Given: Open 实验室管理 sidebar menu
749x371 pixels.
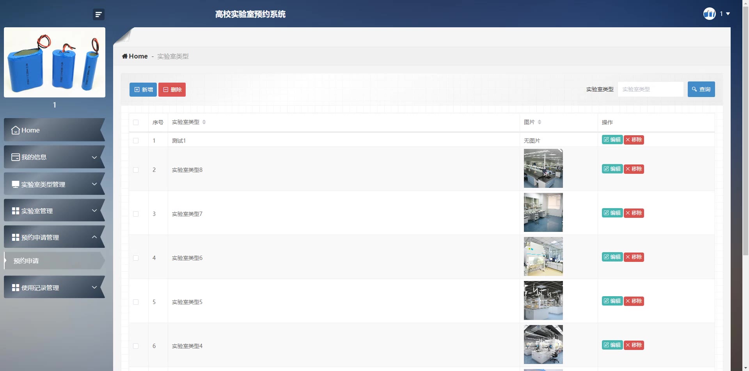Looking at the screenshot, I should (55, 210).
